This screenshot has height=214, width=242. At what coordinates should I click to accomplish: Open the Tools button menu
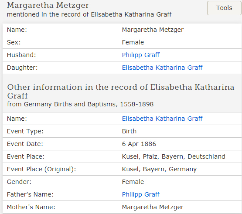point(224,8)
